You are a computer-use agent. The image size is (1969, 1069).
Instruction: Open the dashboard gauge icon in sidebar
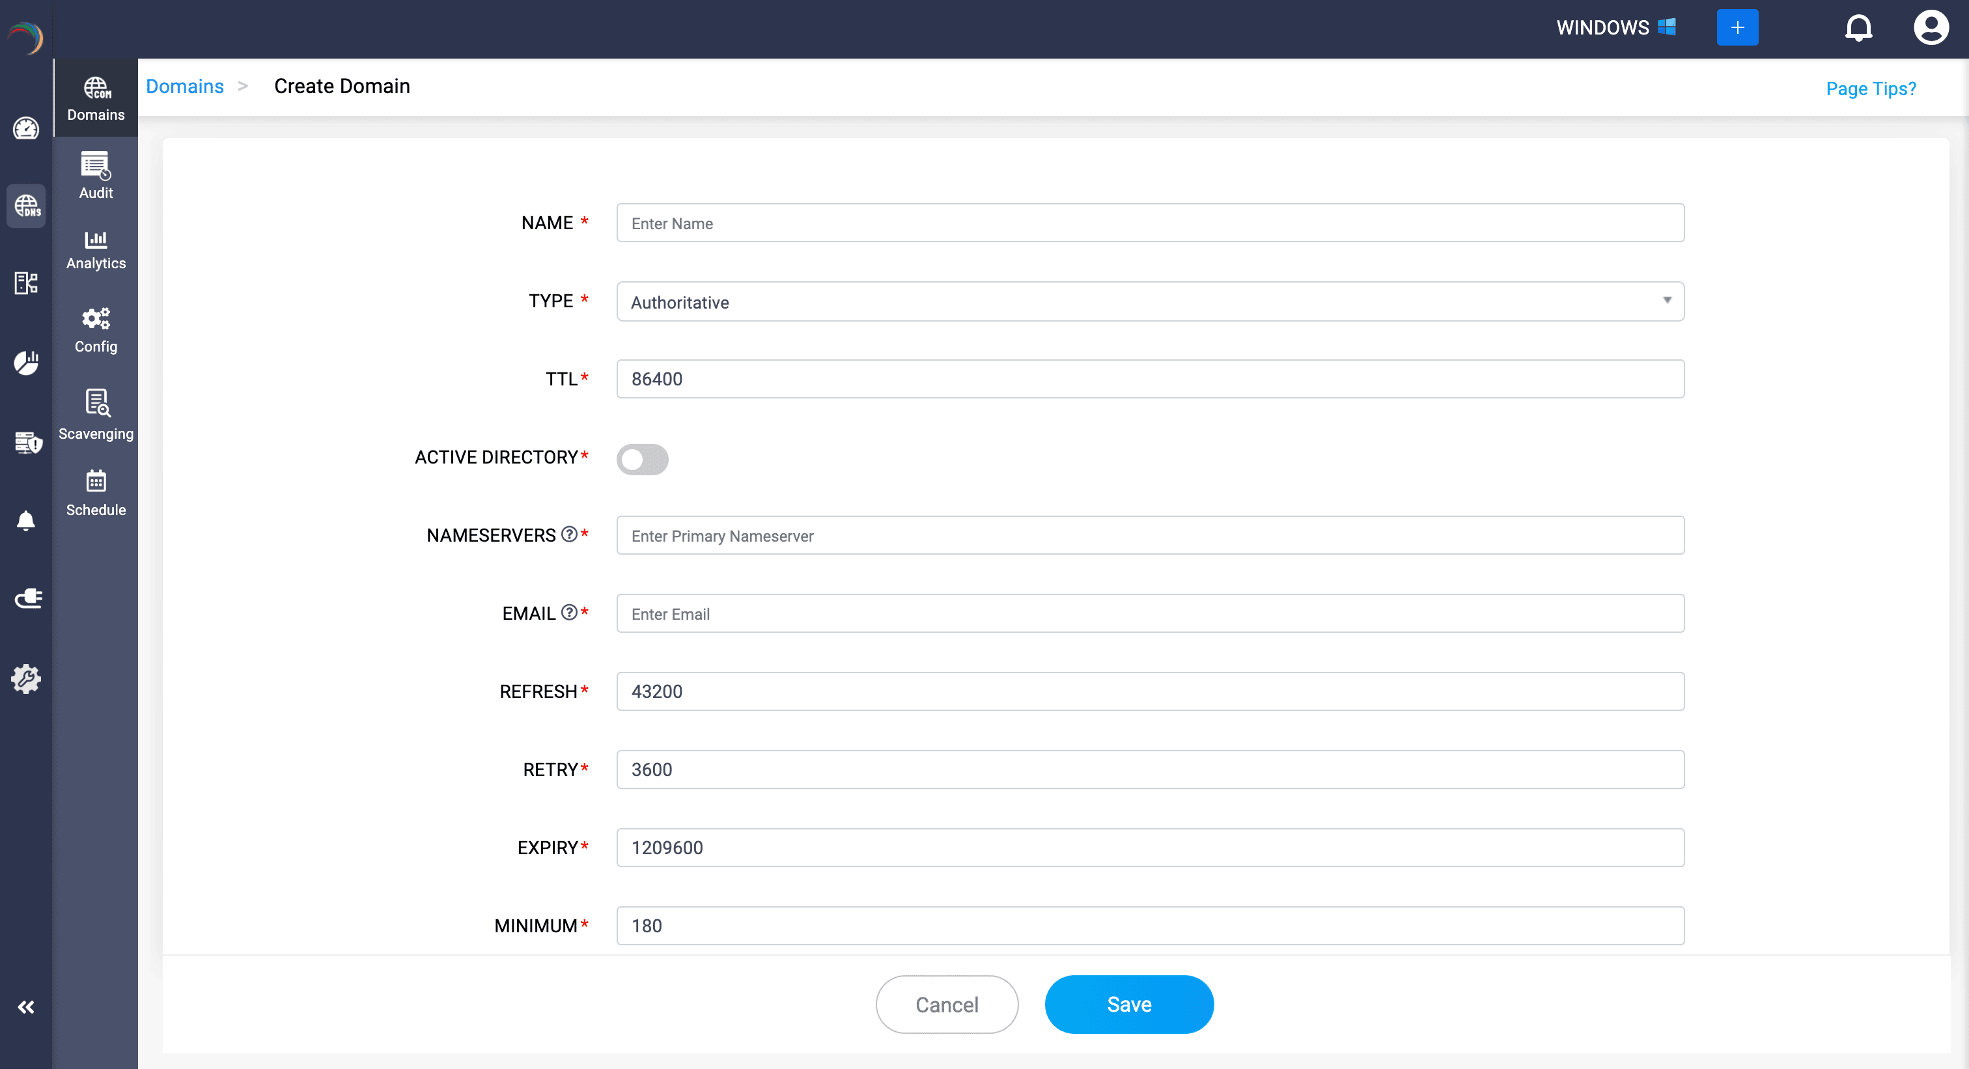(26, 128)
